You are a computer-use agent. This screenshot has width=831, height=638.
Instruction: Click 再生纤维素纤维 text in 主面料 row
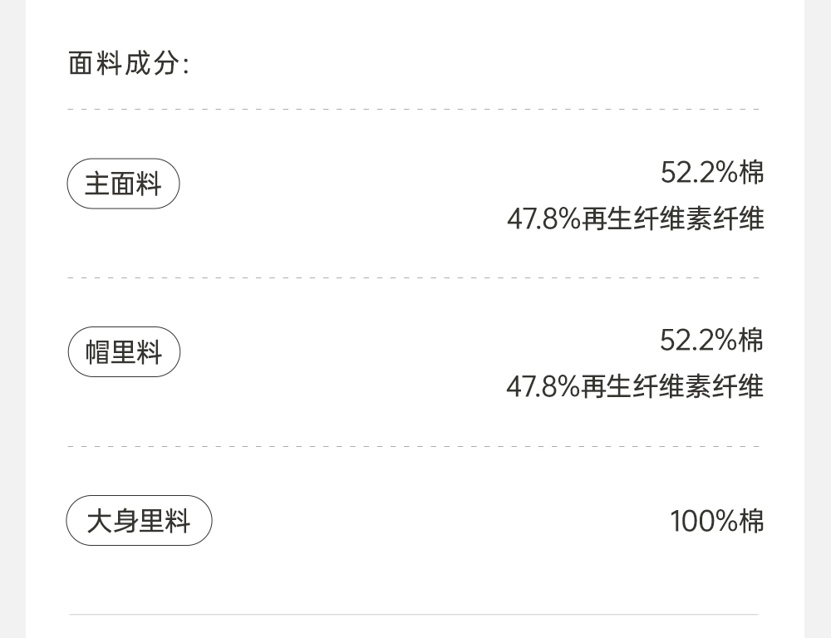(672, 219)
